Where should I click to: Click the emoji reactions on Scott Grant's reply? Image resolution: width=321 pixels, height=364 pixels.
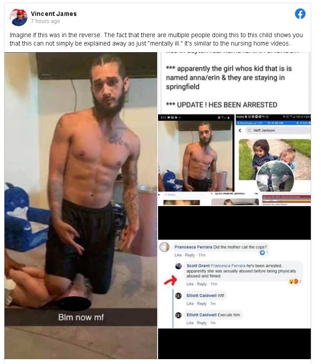(295, 281)
